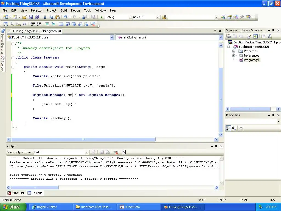Click the Add New Item toolbar icon

[15, 17]
